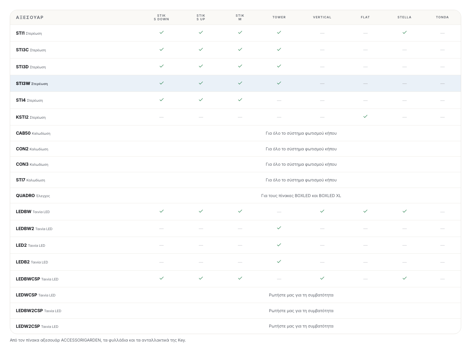Click the CAB50 Καλωδίωση row label
Screen dimensions: 471x353
coord(33,133)
